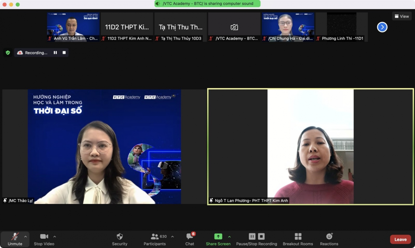The image size is (415, 248).
Task: Toggle Stop Video camera button
Action: (44, 239)
